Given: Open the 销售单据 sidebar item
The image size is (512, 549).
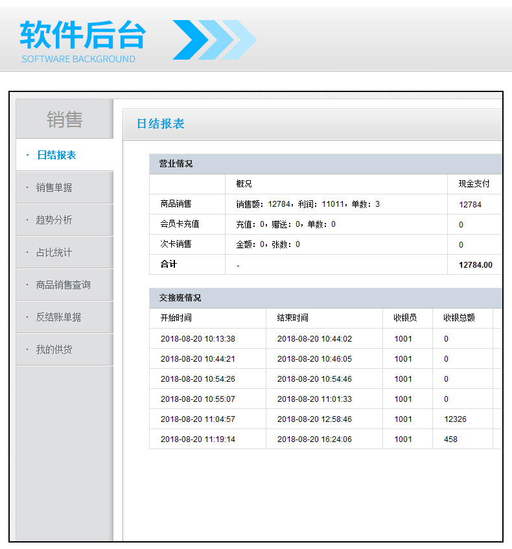Looking at the screenshot, I should tap(64, 187).
